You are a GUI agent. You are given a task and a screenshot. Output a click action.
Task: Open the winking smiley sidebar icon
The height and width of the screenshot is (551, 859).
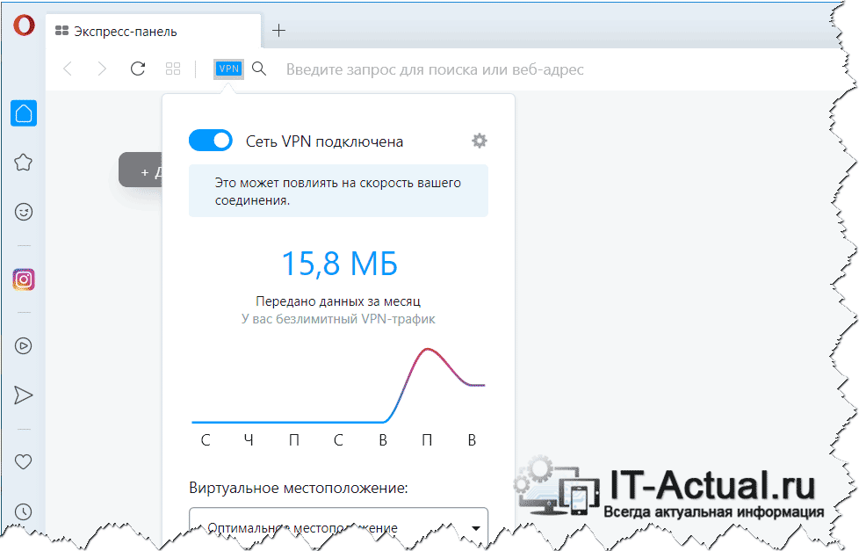(x=24, y=212)
